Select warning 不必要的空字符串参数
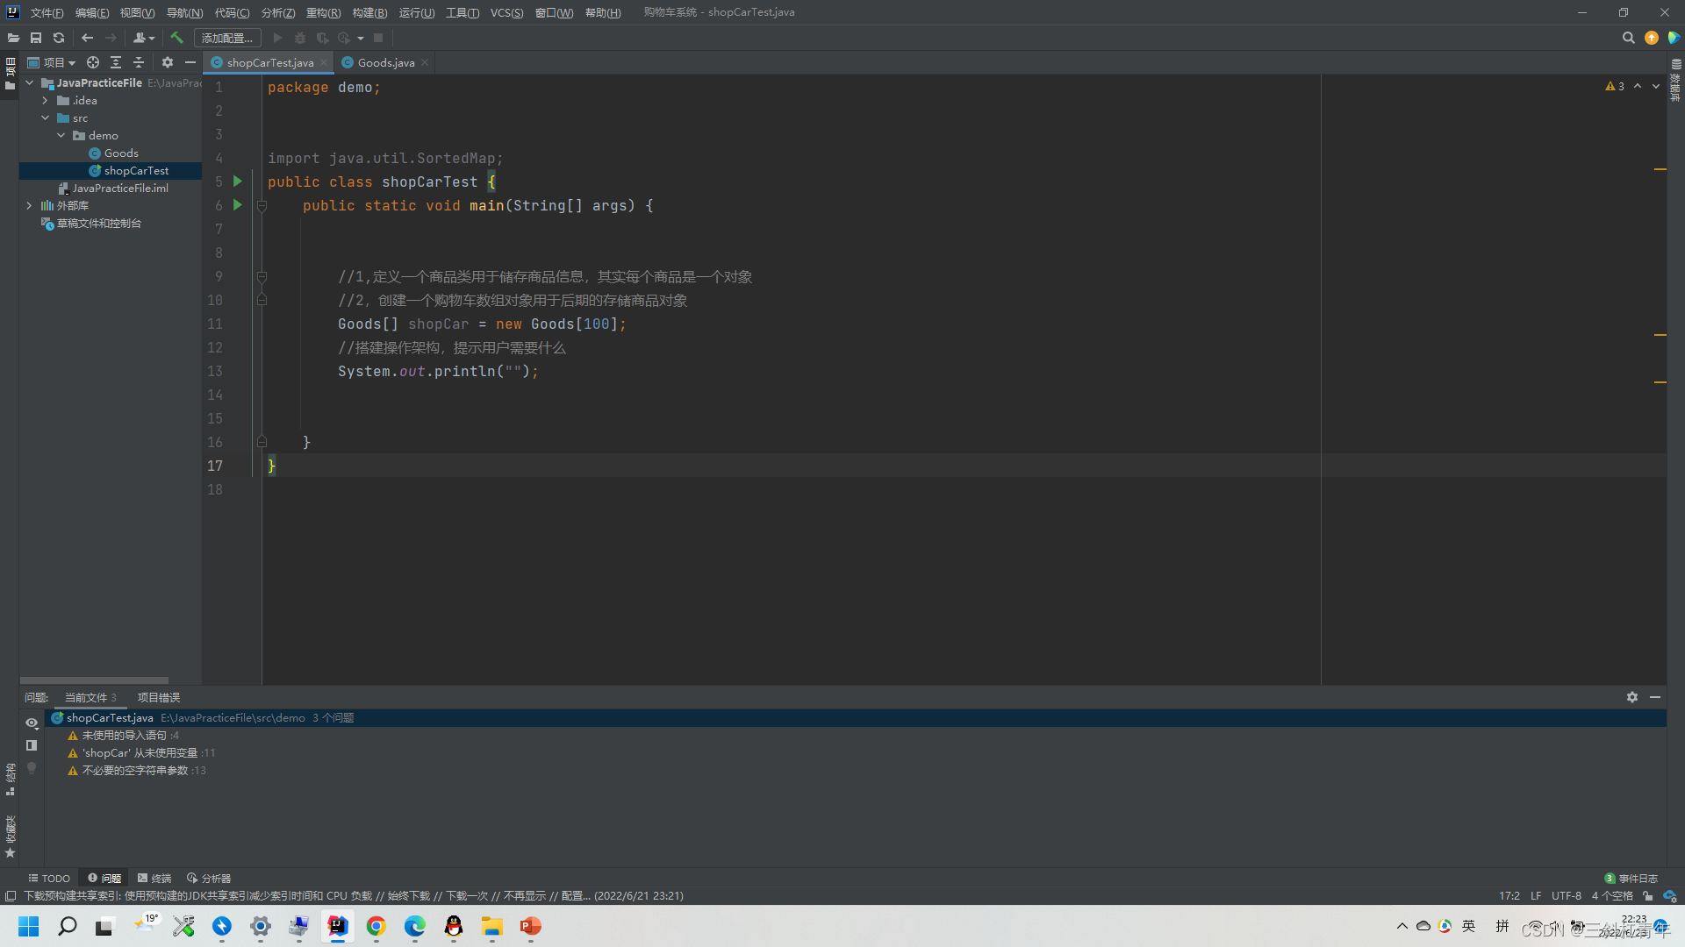 [x=137, y=771]
